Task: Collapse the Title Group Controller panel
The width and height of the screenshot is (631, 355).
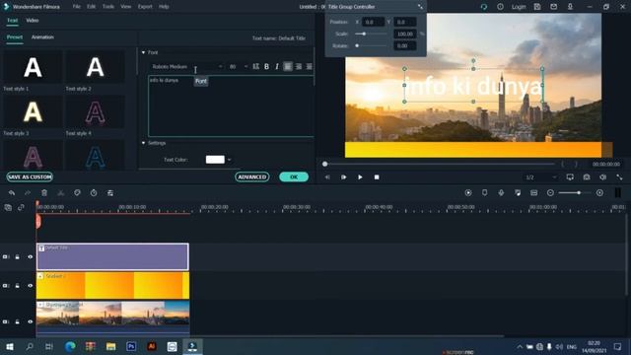Action: [x=421, y=7]
